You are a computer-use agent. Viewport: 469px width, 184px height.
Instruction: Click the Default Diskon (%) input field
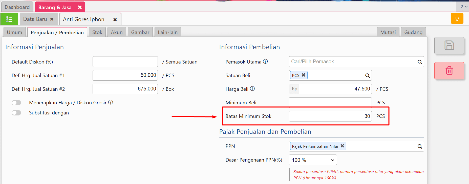(x=125, y=62)
